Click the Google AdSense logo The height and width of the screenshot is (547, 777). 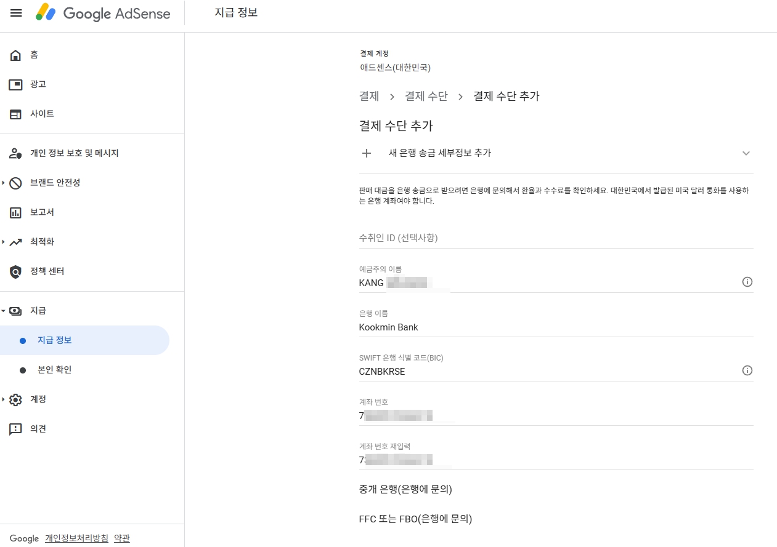point(103,13)
